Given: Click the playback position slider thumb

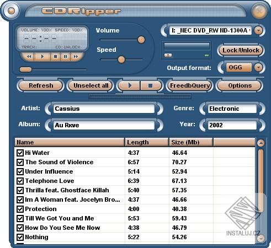Looking at the screenshot, I should pos(25,69).
